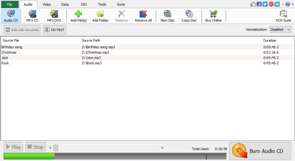295x161 pixels.
Task: Sort by Source Path column header
Action: (x=171, y=41)
